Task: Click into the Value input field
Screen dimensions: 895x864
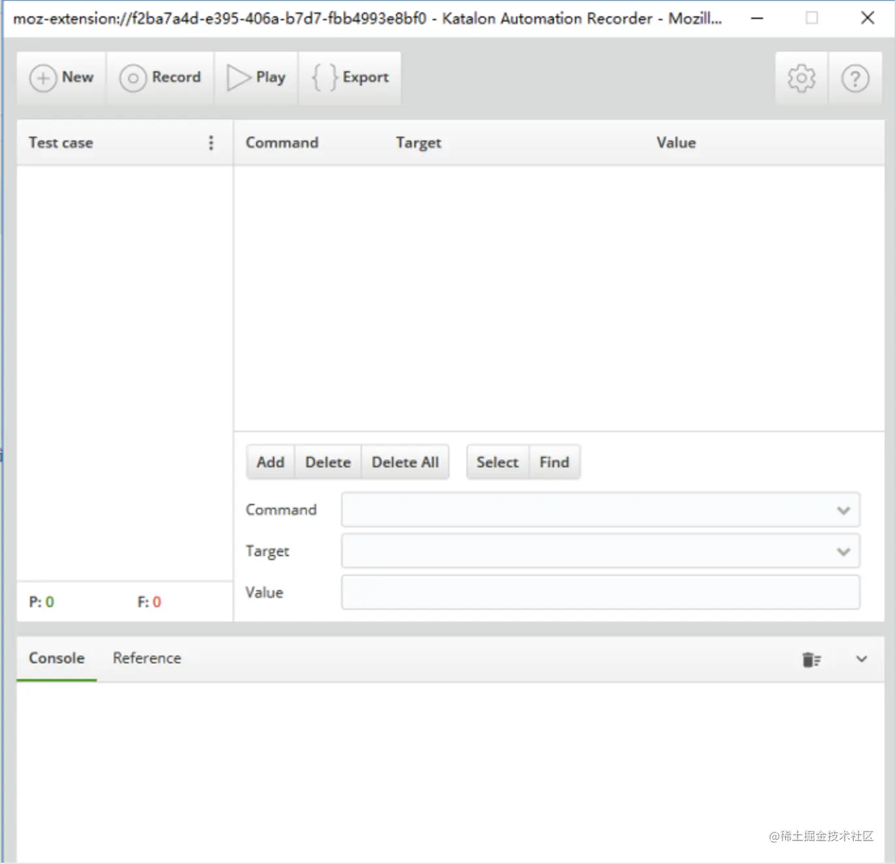Action: [x=600, y=592]
